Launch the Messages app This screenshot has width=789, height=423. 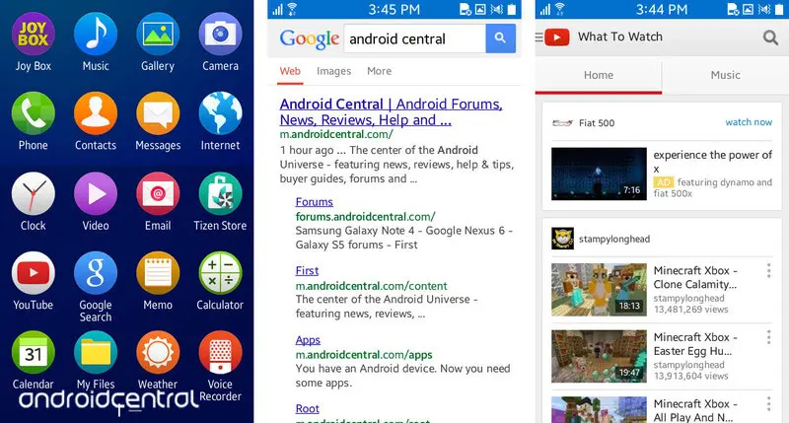(x=158, y=113)
